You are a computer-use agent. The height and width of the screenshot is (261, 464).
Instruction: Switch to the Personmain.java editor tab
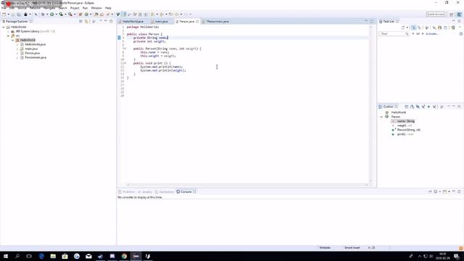coord(217,21)
